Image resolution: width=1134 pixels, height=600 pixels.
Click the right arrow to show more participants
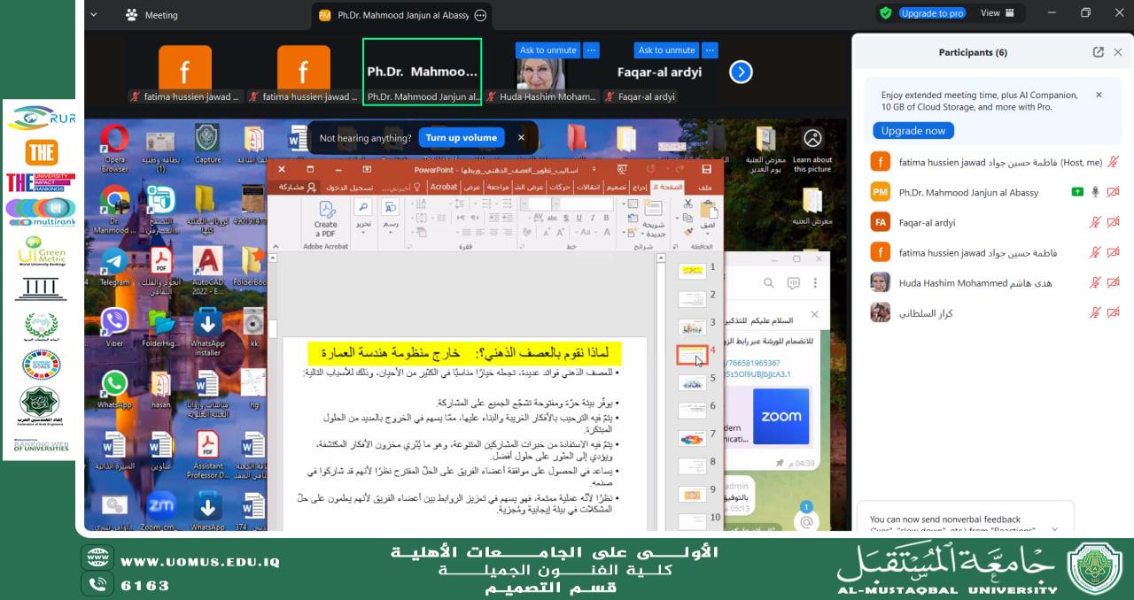pos(741,72)
